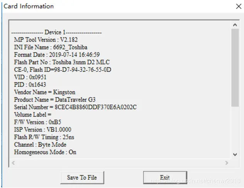Click the 'Channel : Byte Mode' line

tap(40, 145)
